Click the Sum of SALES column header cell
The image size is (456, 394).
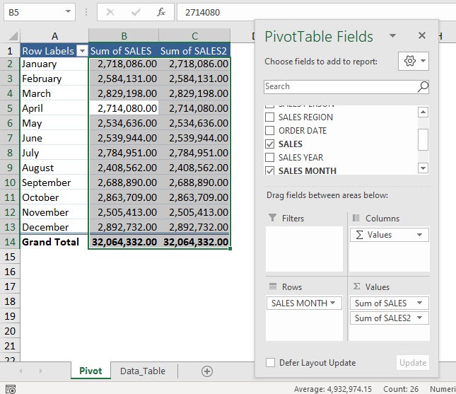[124, 51]
